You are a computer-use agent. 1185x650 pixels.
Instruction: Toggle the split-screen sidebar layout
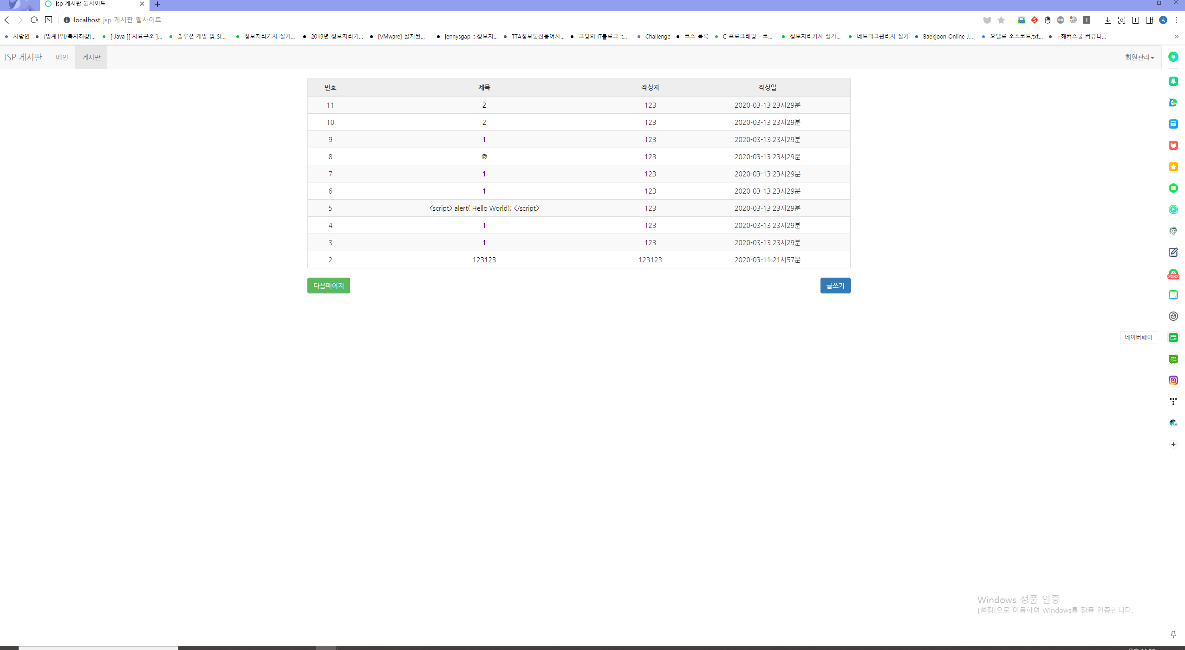[x=1149, y=20]
